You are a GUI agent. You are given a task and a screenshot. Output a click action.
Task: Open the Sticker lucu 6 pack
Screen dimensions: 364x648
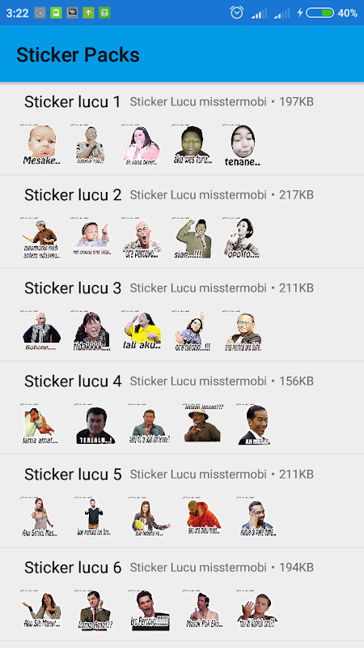click(x=182, y=595)
